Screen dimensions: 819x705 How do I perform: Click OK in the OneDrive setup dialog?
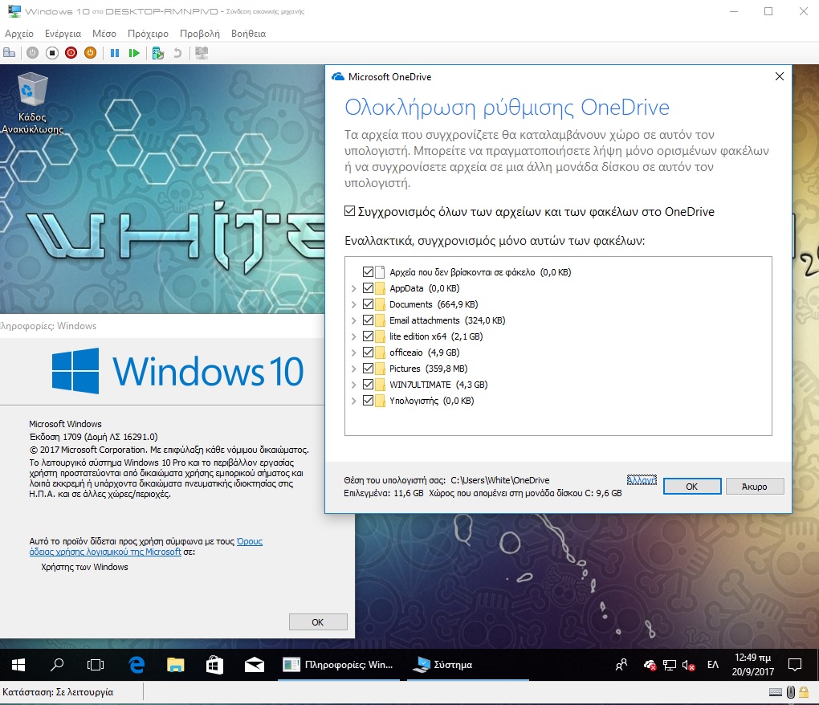[x=692, y=486]
